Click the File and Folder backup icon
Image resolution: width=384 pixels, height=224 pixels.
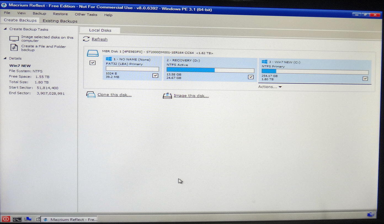coord(14,47)
